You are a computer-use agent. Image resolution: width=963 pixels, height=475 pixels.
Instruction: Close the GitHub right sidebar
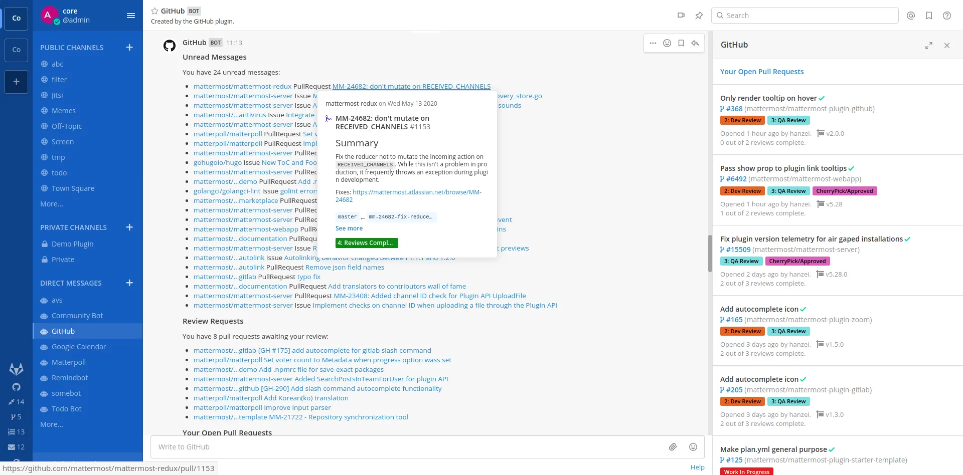(x=947, y=45)
